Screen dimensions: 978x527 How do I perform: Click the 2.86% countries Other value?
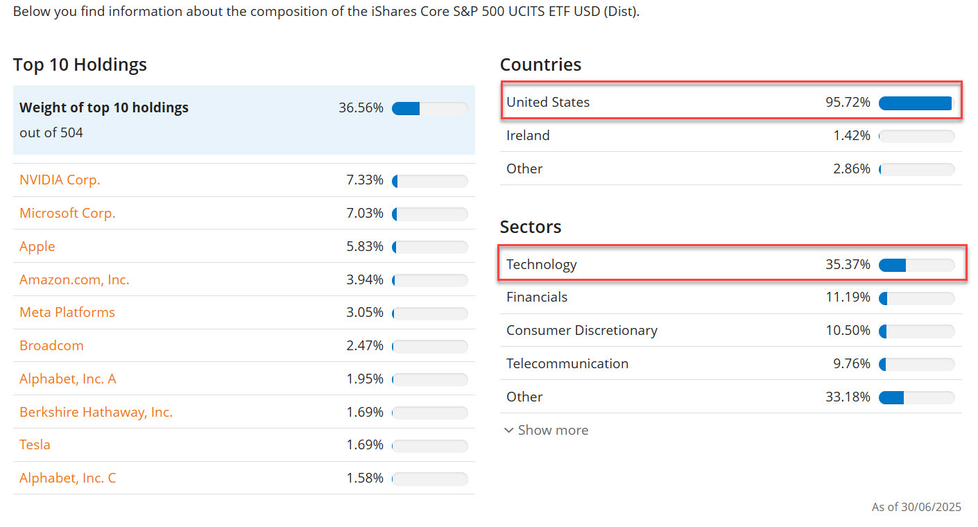tap(852, 169)
